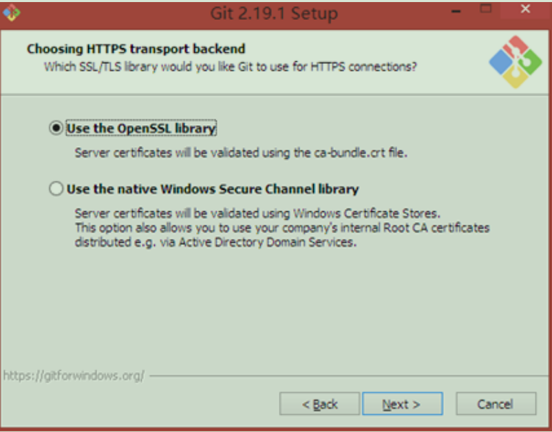Viewport: 552px width, 432px height.
Task: Minimize the Git Setup window
Action: (456, 11)
